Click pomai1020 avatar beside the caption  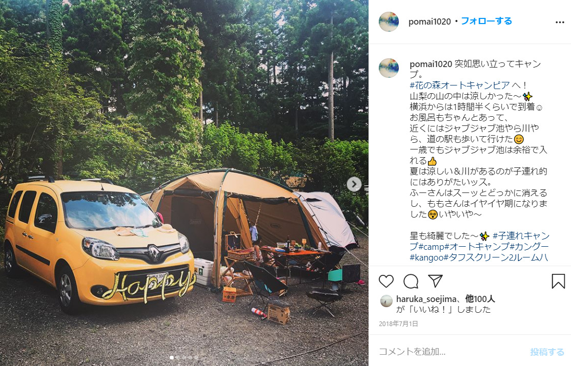[389, 68]
